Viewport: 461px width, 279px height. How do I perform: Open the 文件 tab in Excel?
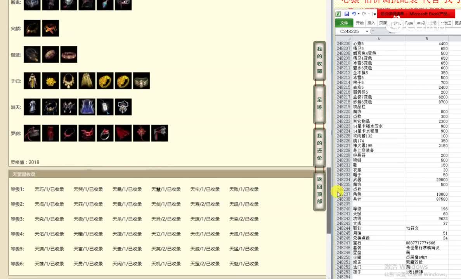344,23
